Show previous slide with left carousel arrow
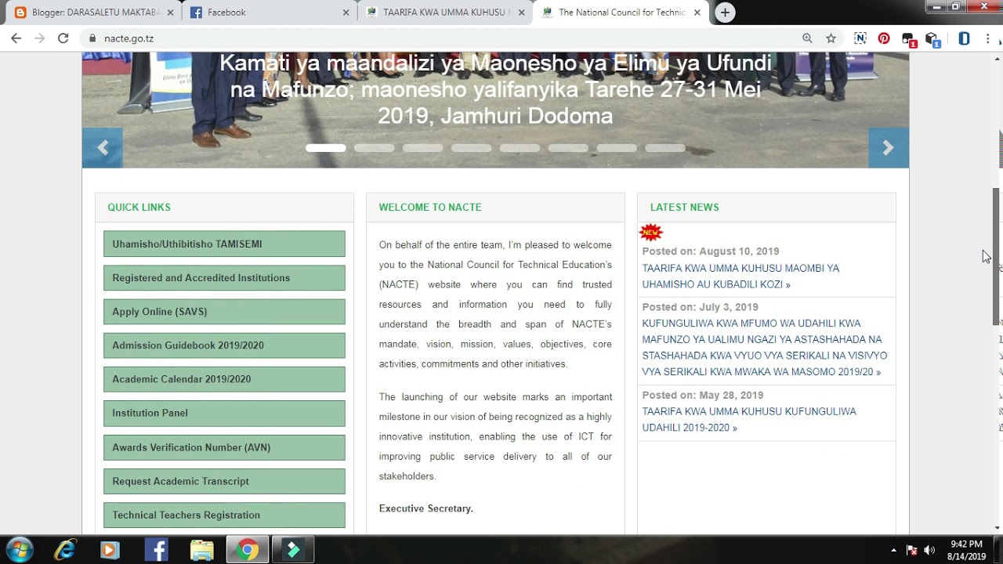 pyautogui.click(x=102, y=147)
